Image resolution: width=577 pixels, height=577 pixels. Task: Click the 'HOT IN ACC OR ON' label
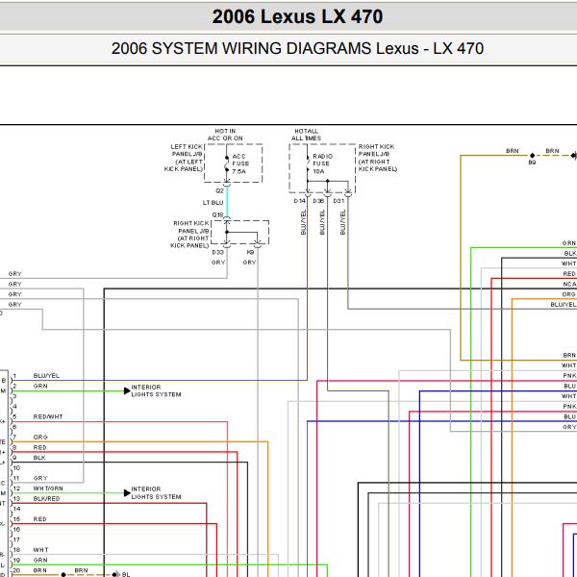point(225,135)
